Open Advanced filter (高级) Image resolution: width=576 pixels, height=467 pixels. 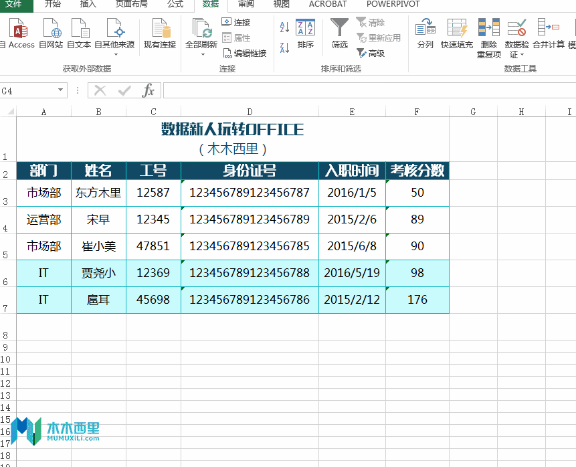point(371,54)
